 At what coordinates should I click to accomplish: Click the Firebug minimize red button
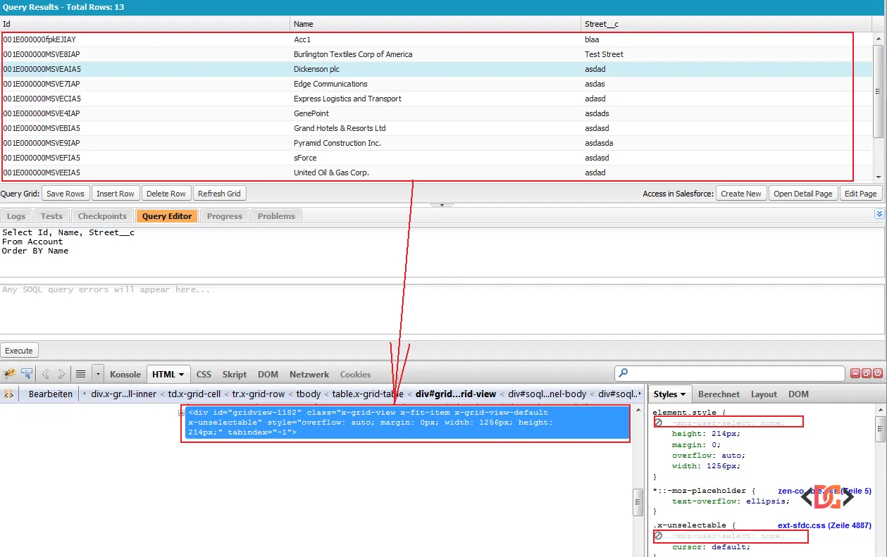tap(855, 373)
